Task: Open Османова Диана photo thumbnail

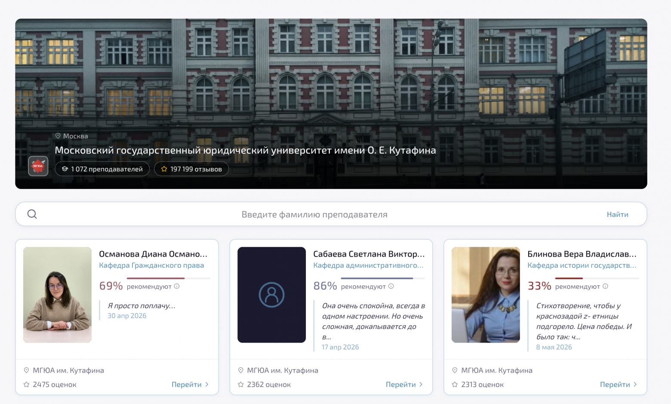Action: pos(57,295)
